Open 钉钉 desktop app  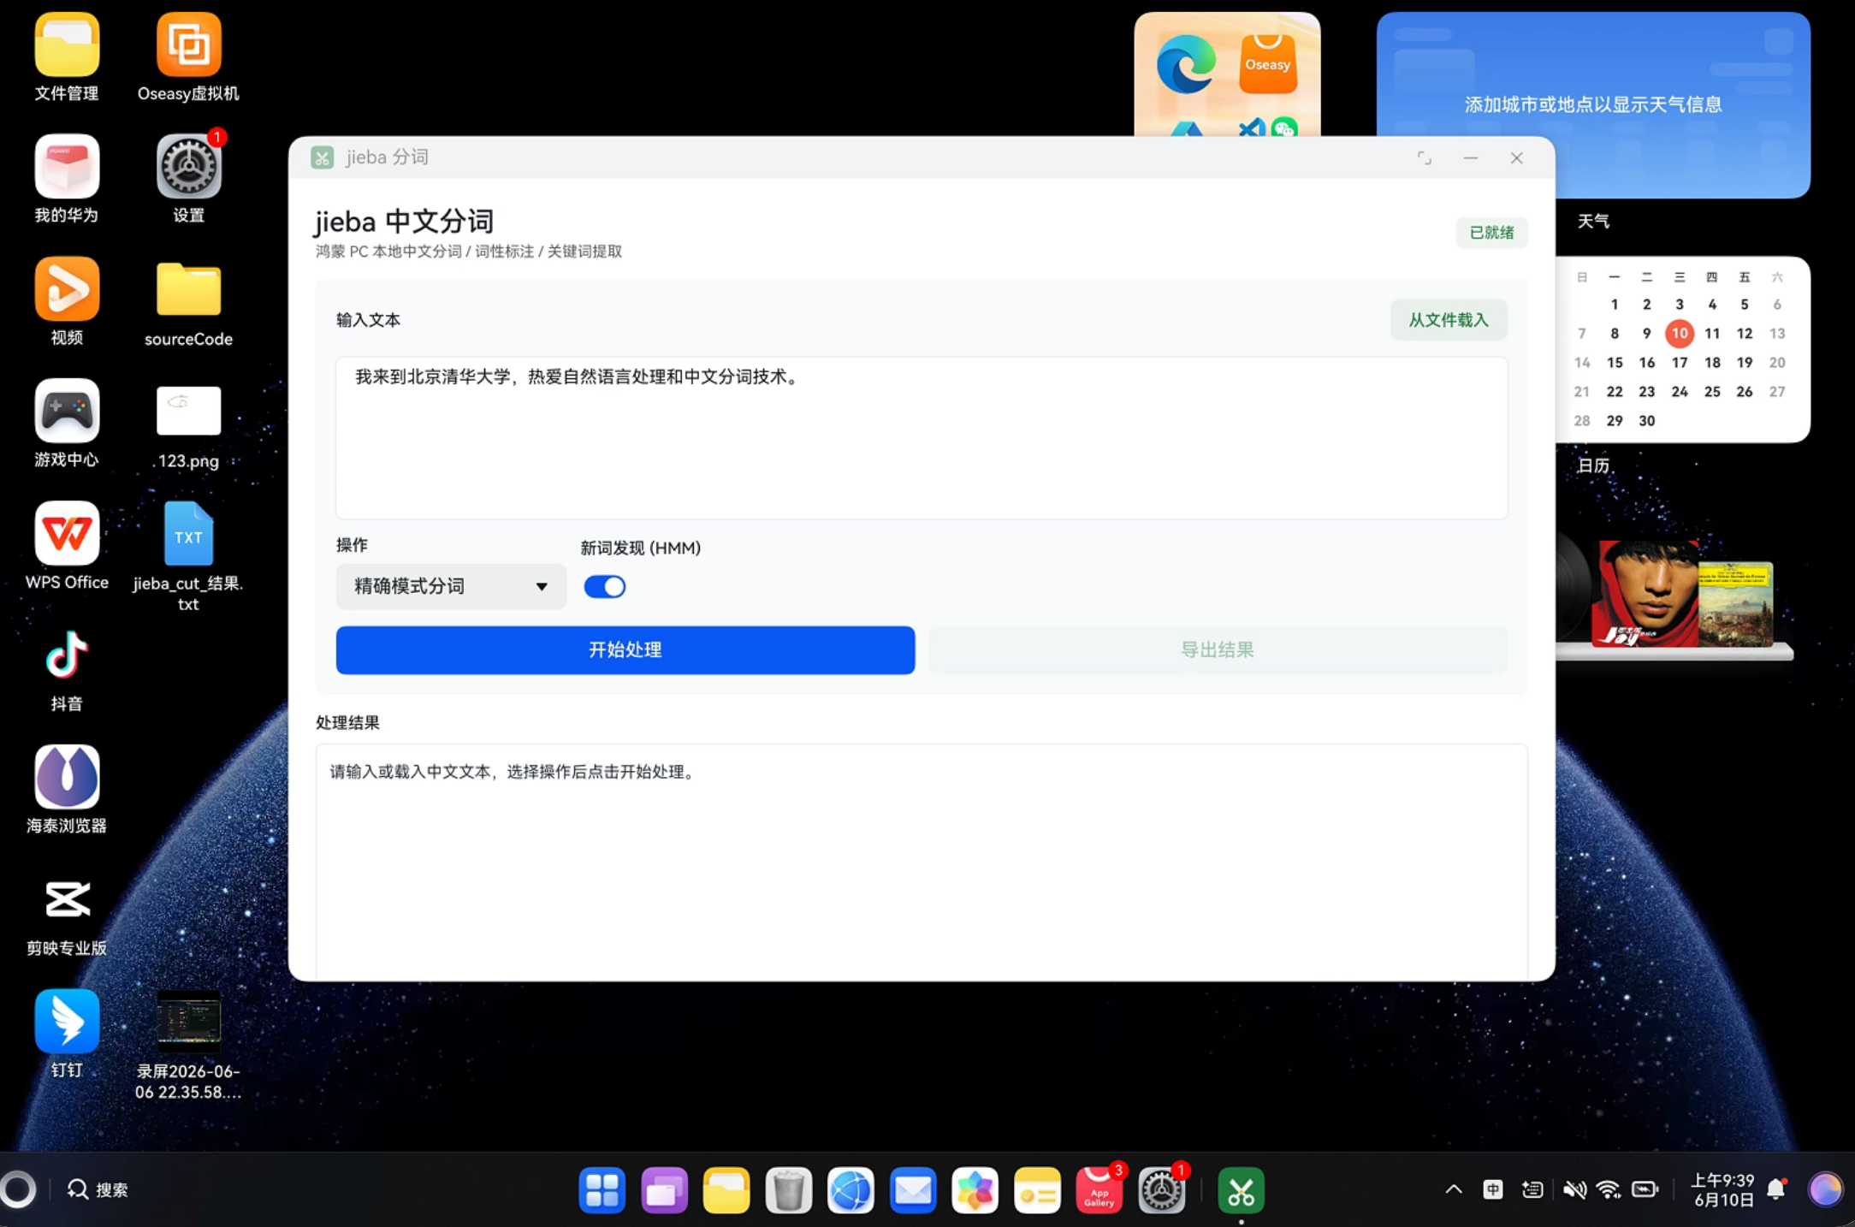coord(67,1022)
